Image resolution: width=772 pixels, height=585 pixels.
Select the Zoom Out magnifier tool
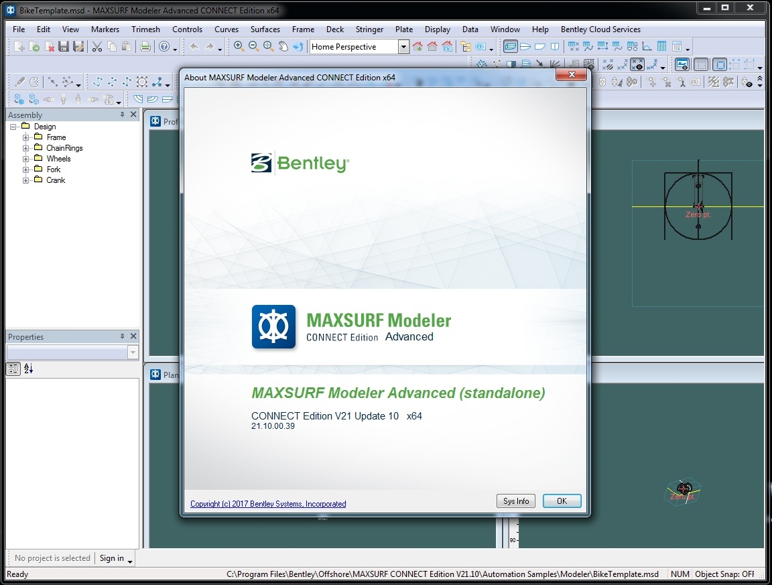point(253,46)
